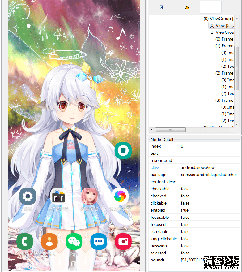
Task: Select the (1) ViewGrou tree node
Action: coord(222,32)
